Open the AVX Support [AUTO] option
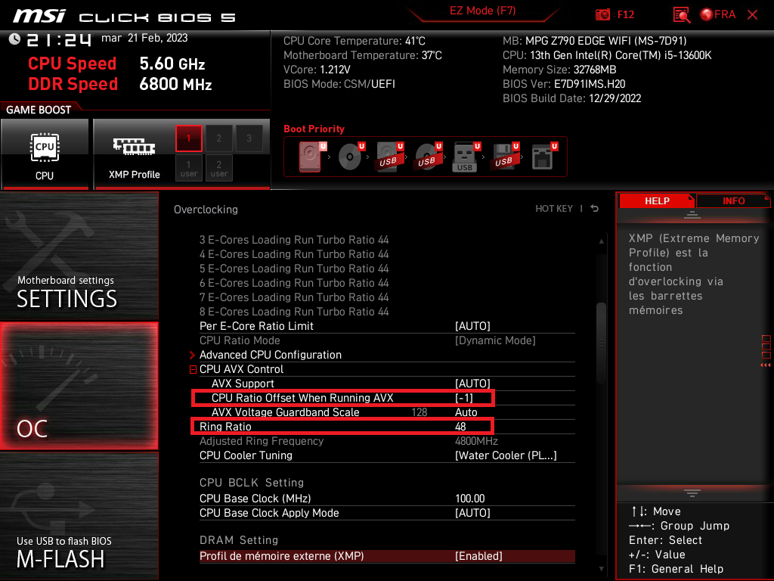Viewport: 774px width, 581px height. tap(472, 384)
